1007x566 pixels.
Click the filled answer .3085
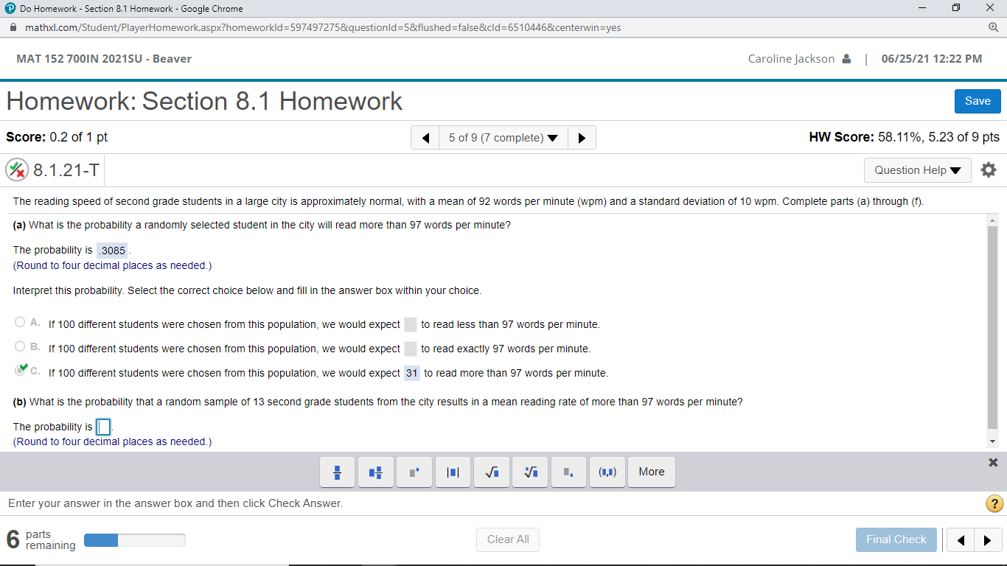pyautogui.click(x=112, y=251)
